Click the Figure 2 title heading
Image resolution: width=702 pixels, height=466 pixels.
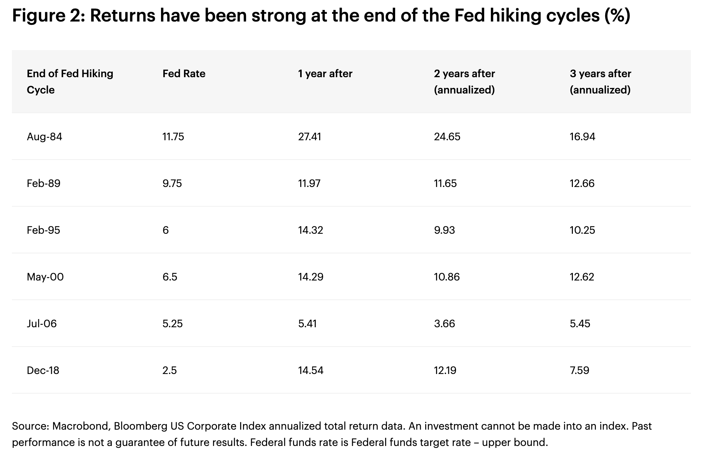tap(321, 16)
